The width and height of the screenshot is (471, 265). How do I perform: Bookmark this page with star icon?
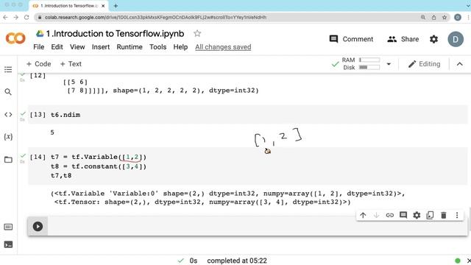445,18
